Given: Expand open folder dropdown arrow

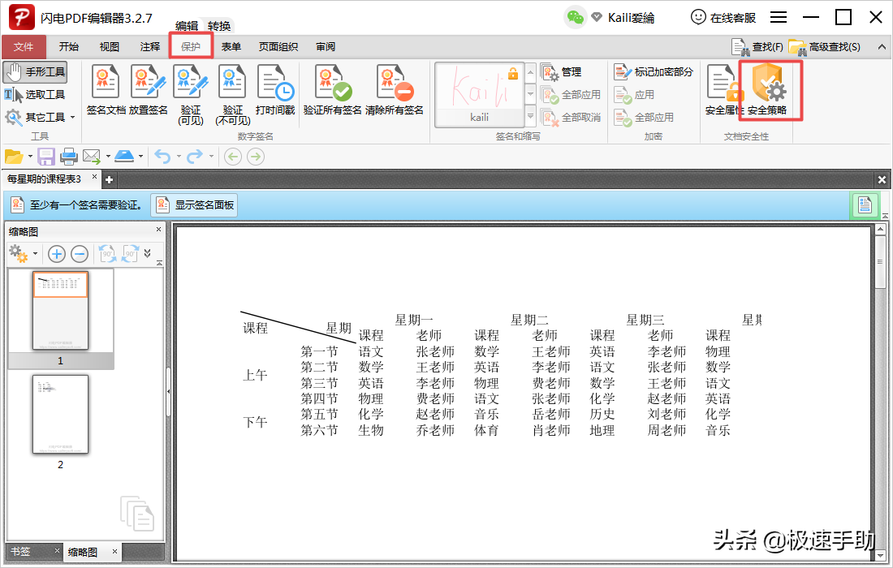Looking at the screenshot, I should click(x=30, y=156).
